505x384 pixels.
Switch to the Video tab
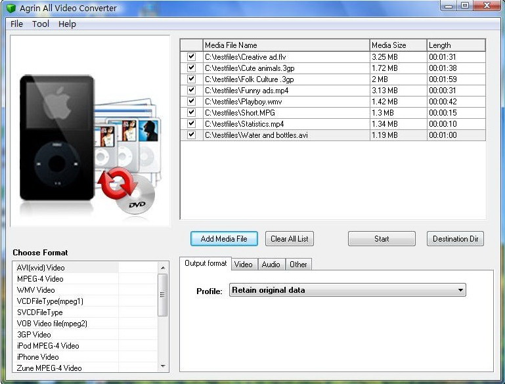243,265
